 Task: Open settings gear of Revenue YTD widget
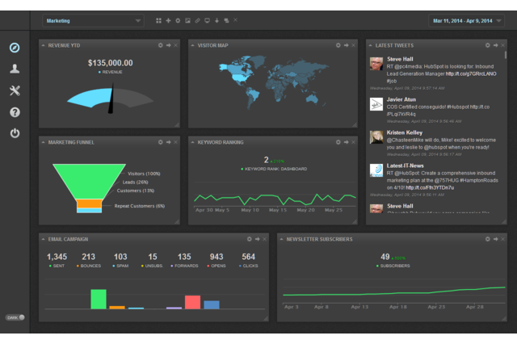[160, 45]
